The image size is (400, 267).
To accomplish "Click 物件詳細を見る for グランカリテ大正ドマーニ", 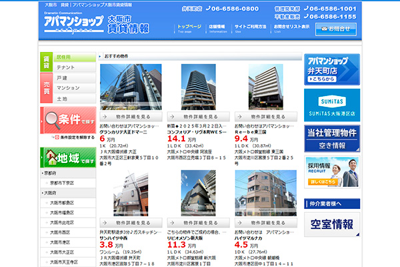I will coord(131,117).
